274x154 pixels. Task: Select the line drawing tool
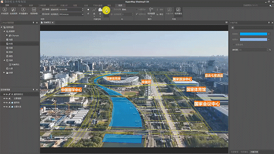(94, 9)
